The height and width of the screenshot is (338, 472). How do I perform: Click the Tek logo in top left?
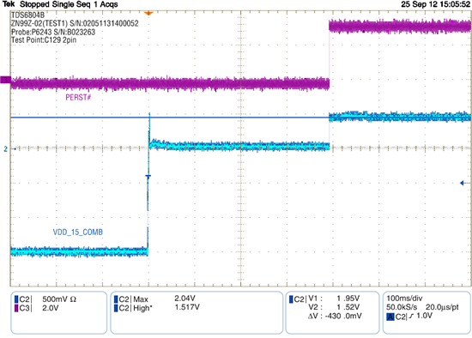9,4
